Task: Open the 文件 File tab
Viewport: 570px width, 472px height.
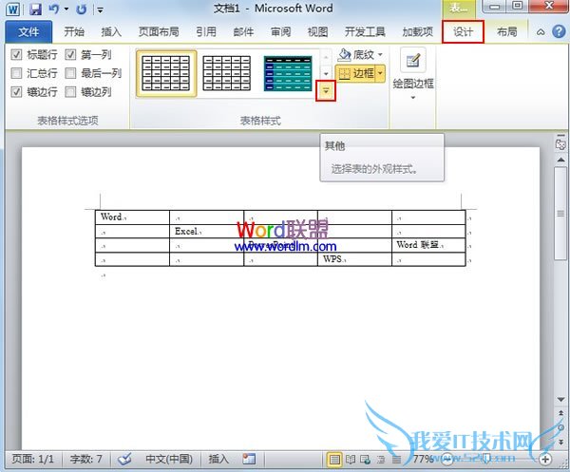Action: 28,32
